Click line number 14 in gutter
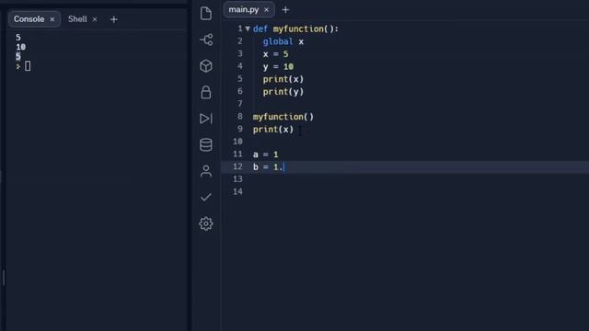This screenshot has height=331, width=589. tap(237, 191)
